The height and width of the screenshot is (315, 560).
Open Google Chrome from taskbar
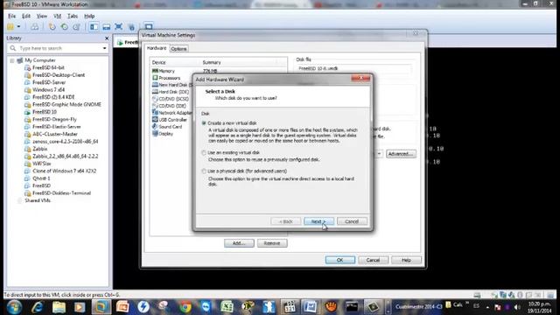185,307
